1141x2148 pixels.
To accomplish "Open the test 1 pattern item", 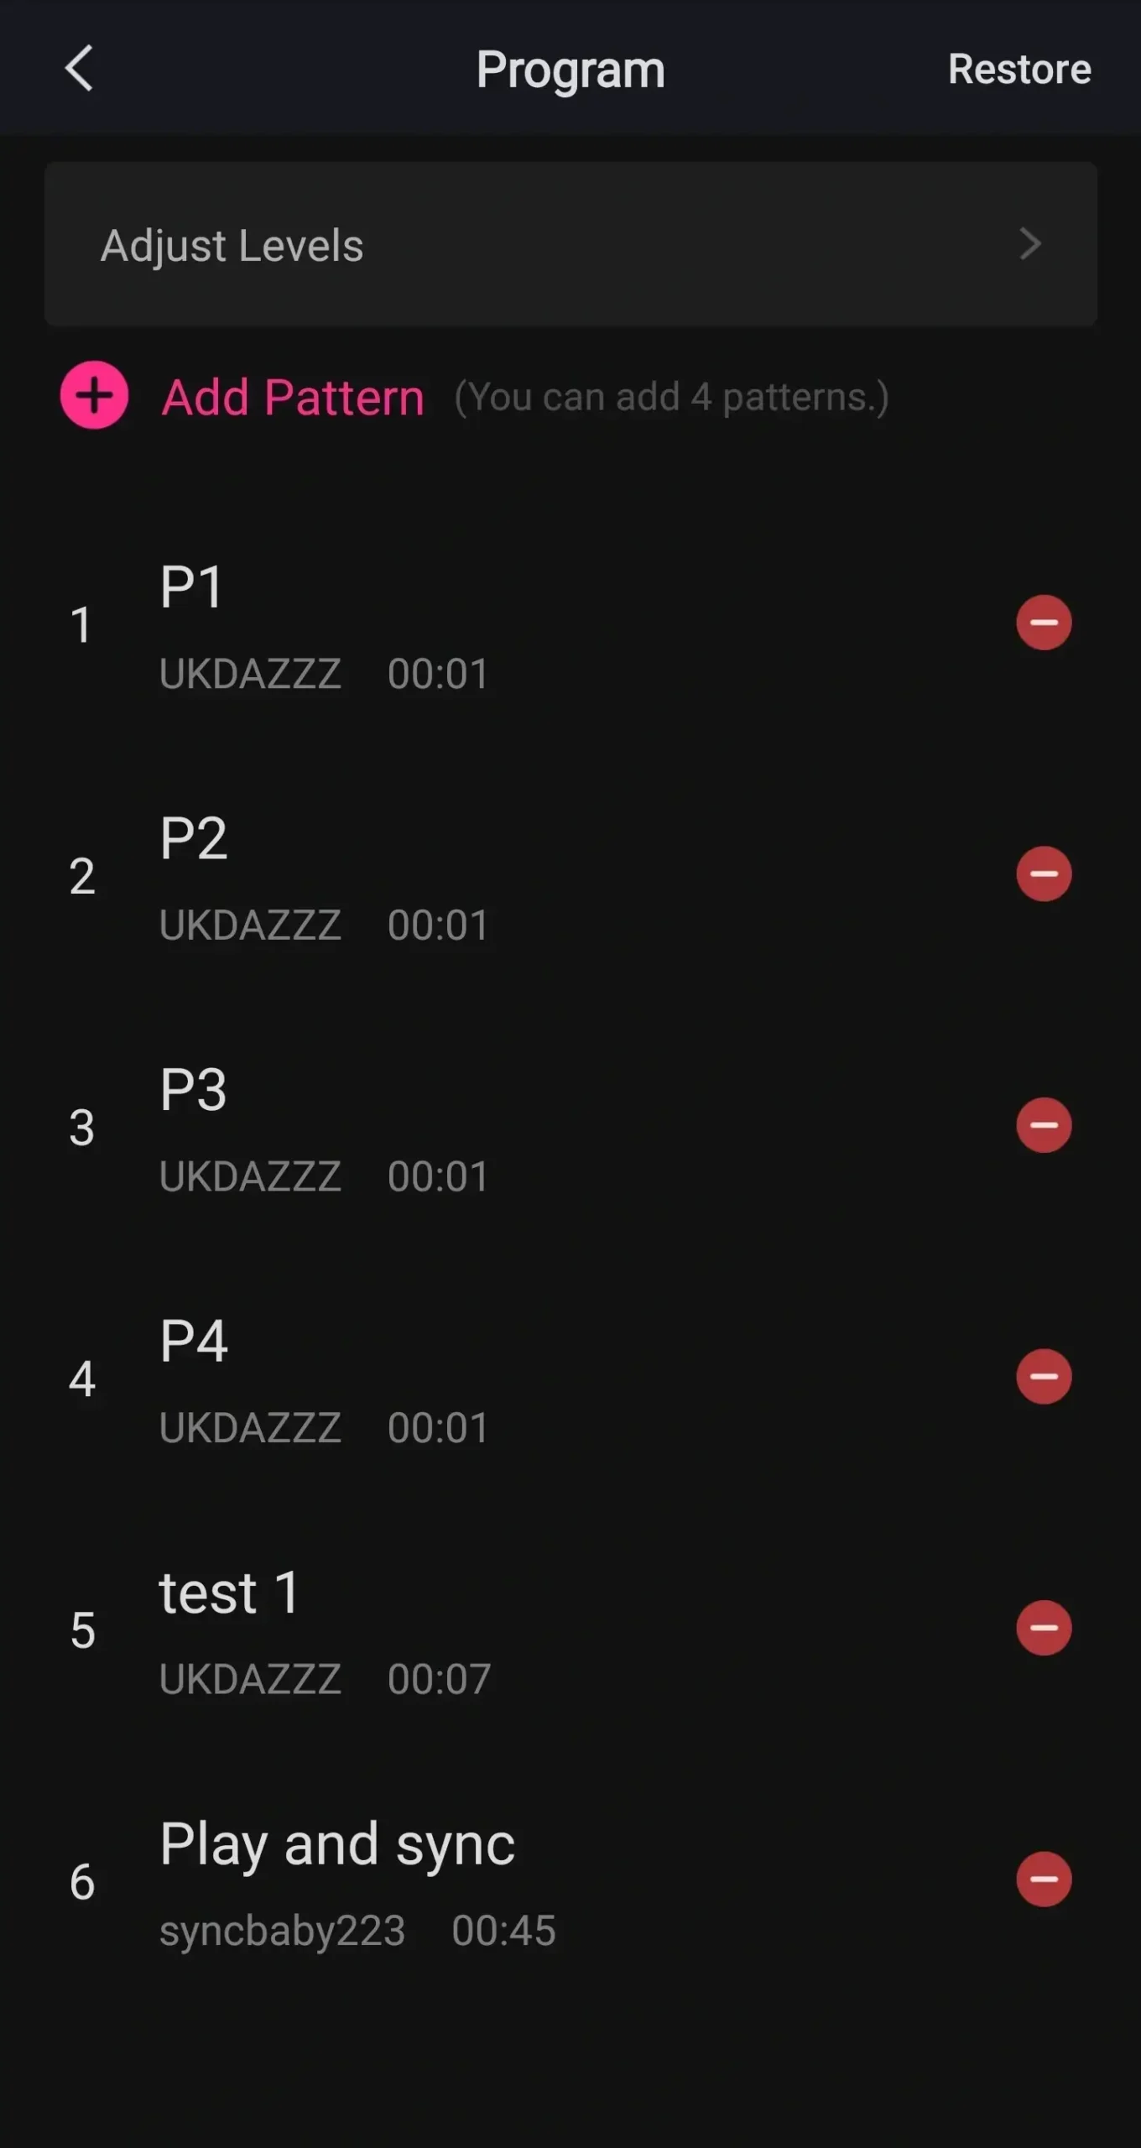I will click(x=228, y=1593).
